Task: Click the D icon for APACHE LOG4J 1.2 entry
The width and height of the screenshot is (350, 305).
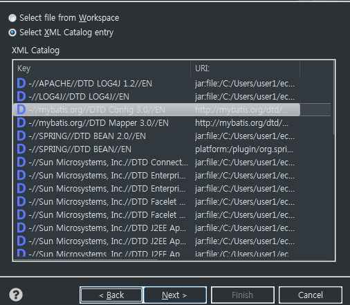Action: pyautogui.click(x=21, y=83)
